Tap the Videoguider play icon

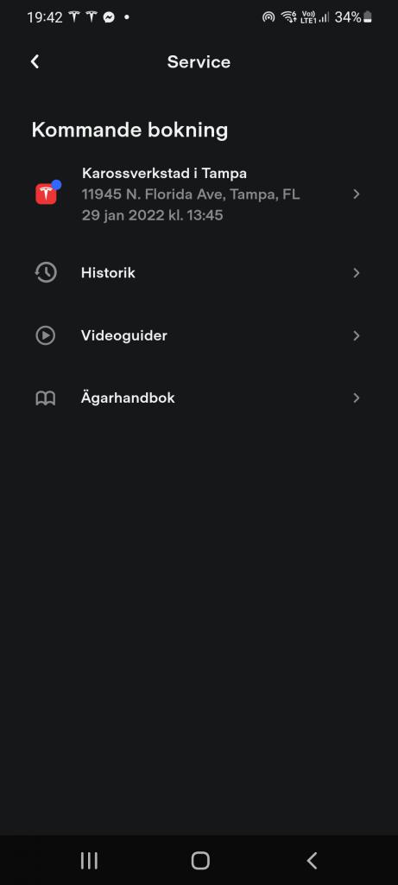[x=45, y=335]
